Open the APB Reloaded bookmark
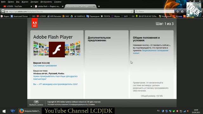203x114 pixels. [54, 16]
